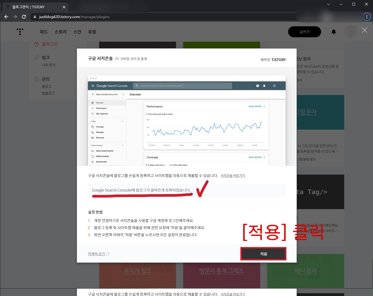This screenshot has height=296, width=373.
Task: Click the 설정 방법 heading
Action: click(95, 212)
